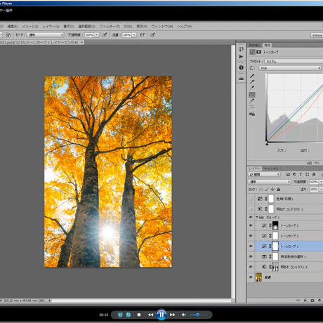Image resolution: width=323 pixels, height=323 pixels.
Task: Select the white point eyedropper in Curves
Action: 252,87
